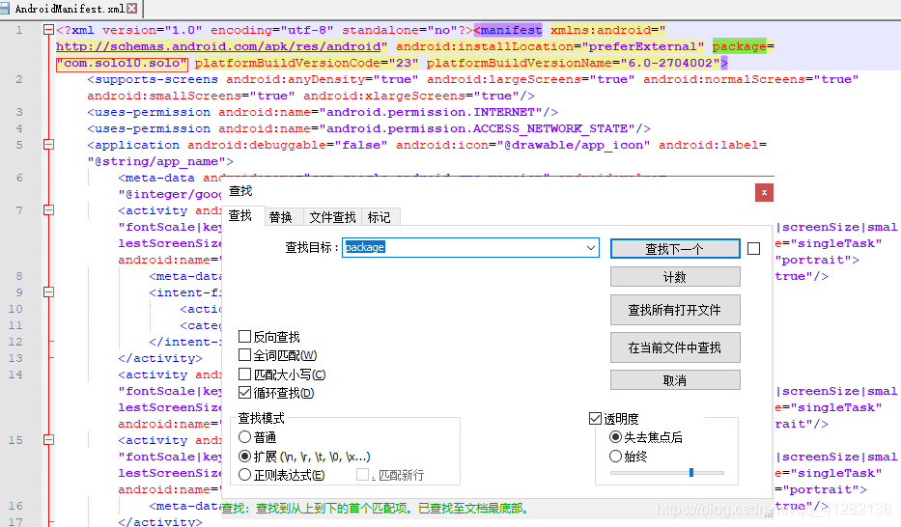Click the "com.solo10.solo" package value

122,63
